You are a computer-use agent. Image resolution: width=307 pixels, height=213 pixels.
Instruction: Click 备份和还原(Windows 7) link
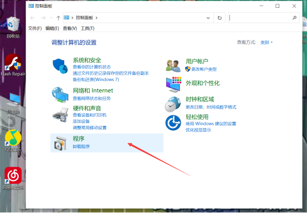tap(96, 79)
